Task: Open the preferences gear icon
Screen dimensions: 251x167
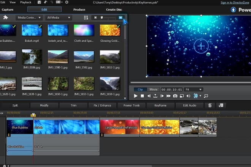Action: pos(67,2)
